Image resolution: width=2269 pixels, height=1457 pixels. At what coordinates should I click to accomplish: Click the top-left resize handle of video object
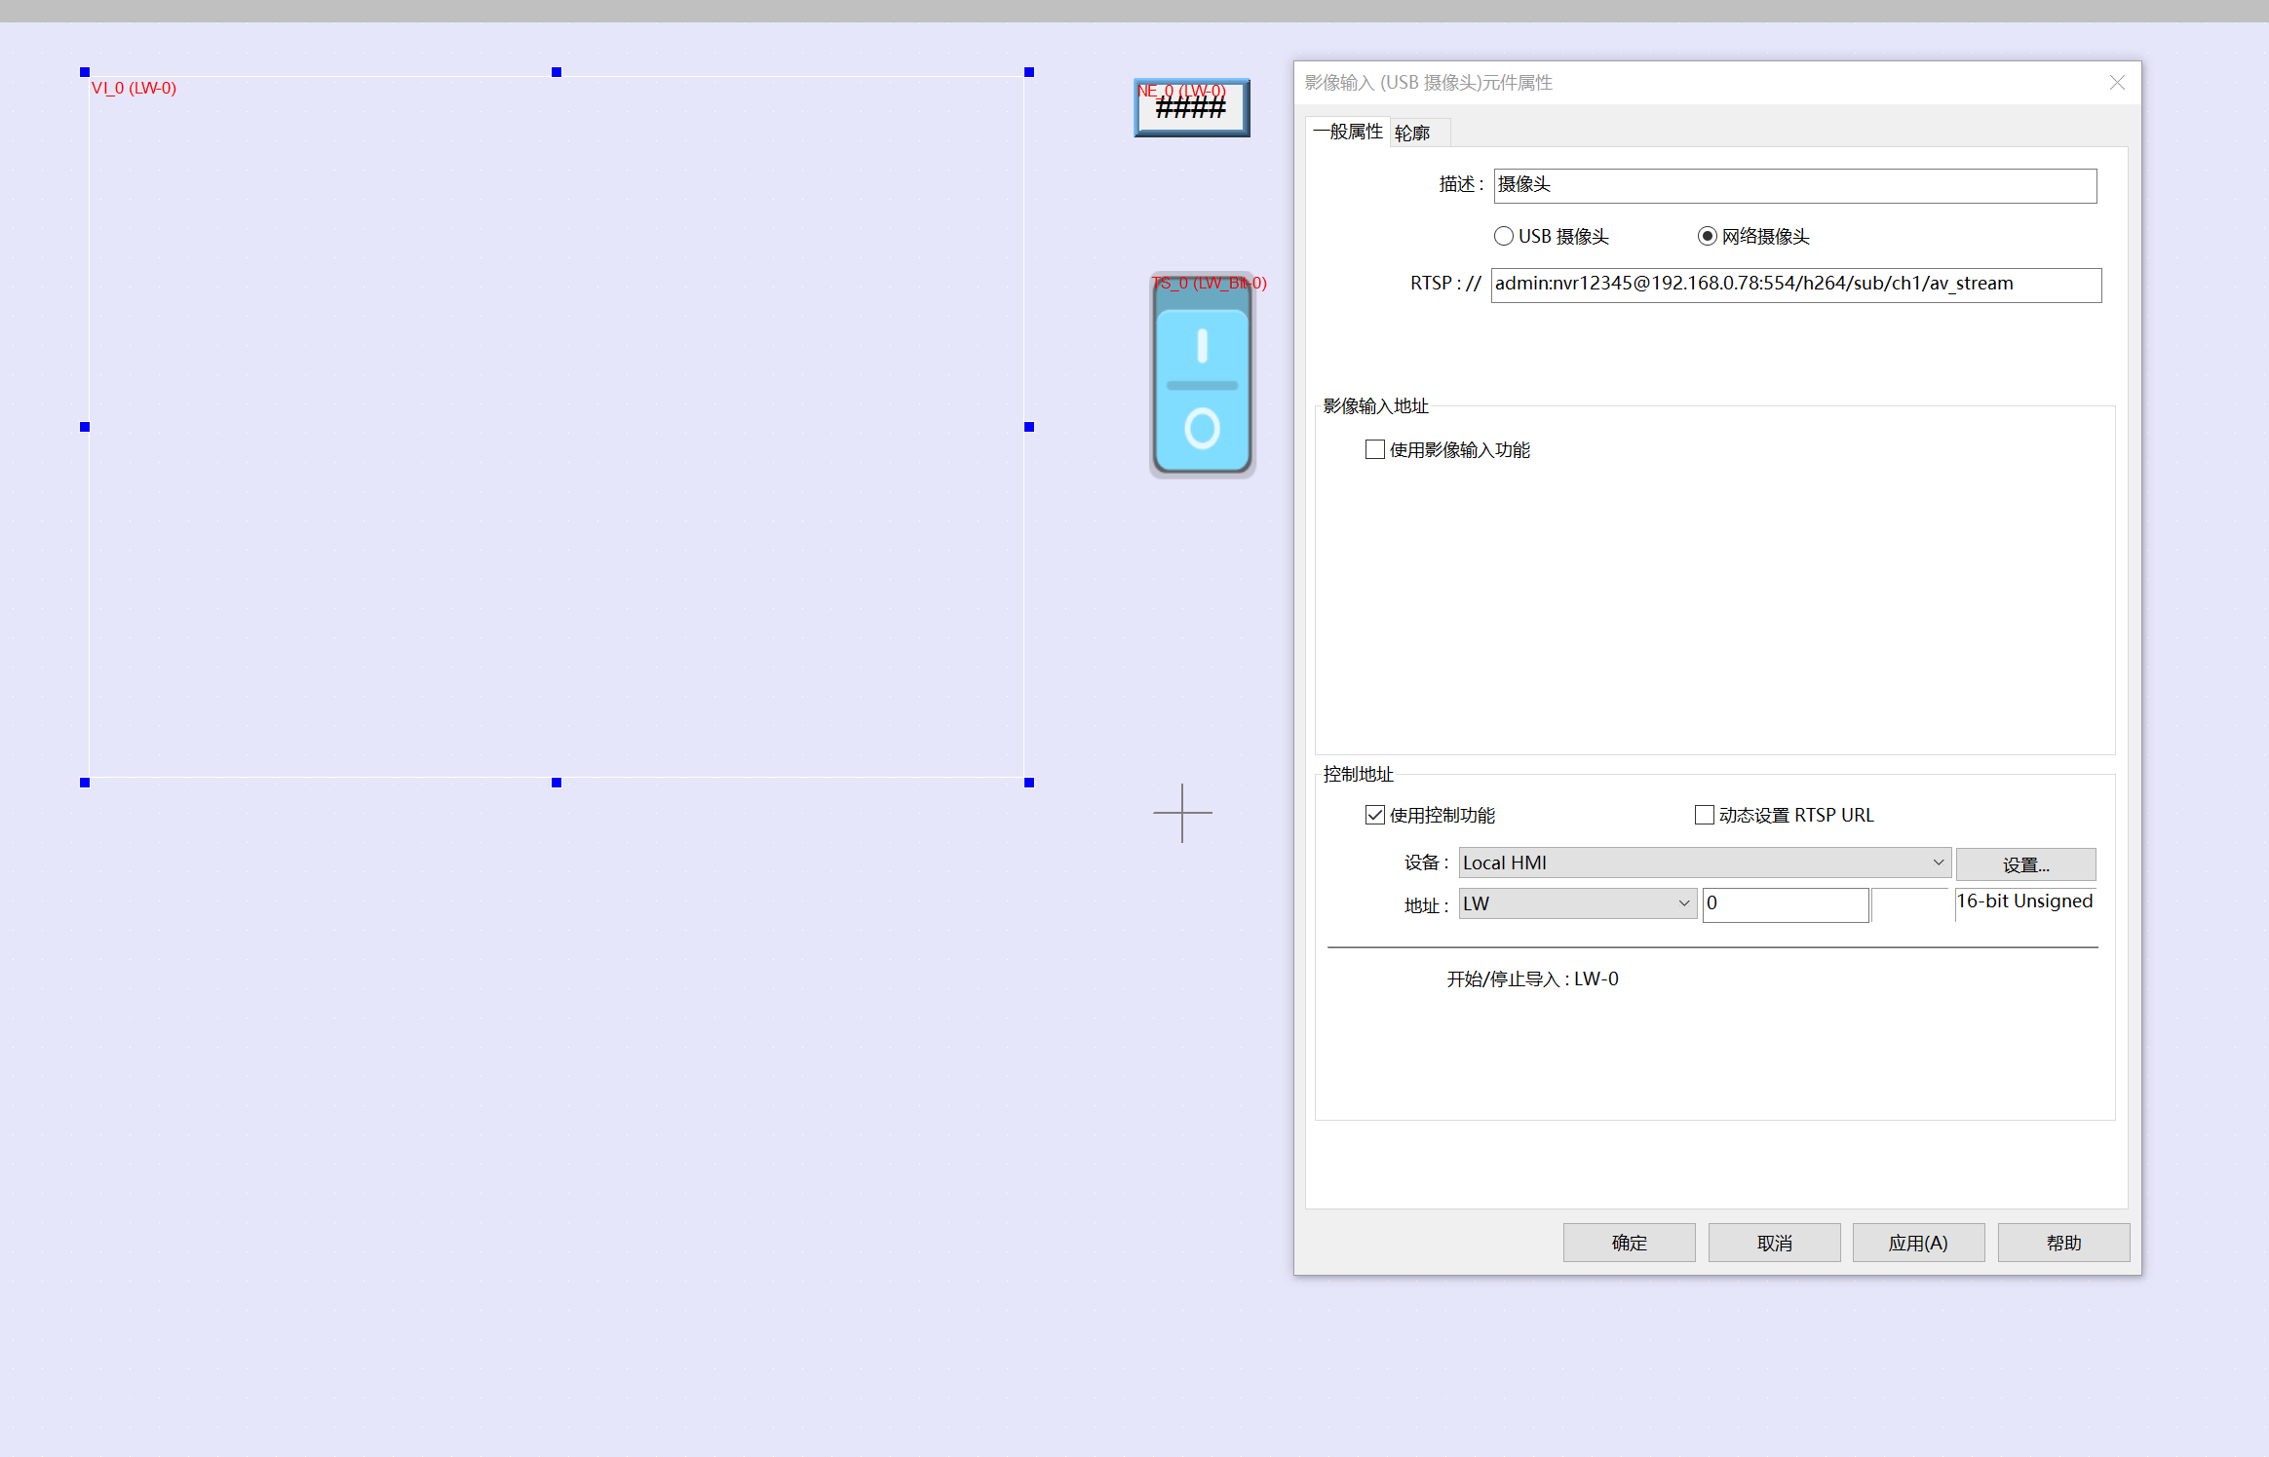click(x=85, y=72)
